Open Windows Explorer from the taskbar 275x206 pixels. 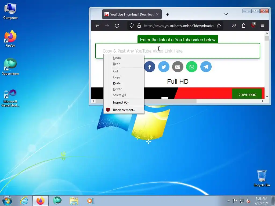(x=74, y=201)
